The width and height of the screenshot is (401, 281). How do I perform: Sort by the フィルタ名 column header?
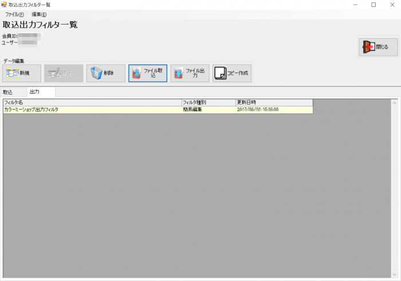pos(92,102)
